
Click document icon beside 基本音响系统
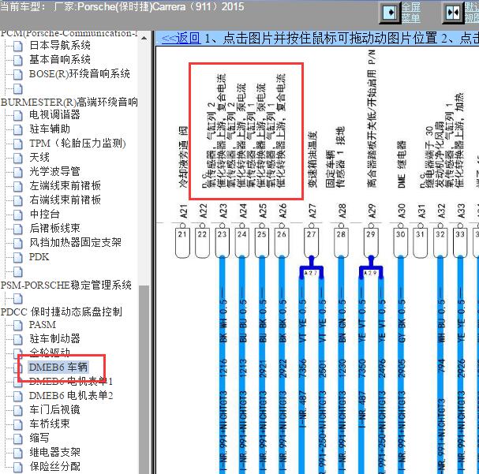point(17,60)
